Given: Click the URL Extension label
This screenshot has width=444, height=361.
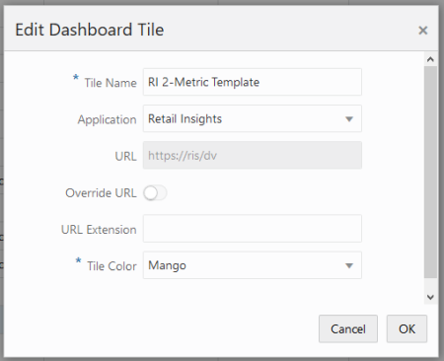Looking at the screenshot, I should [x=99, y=230].
